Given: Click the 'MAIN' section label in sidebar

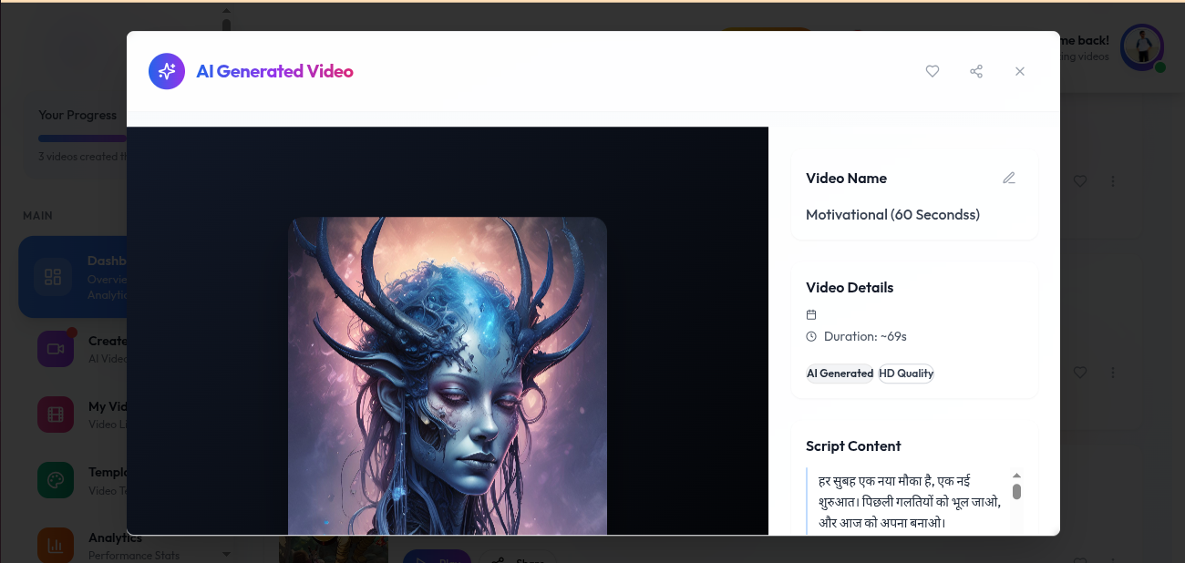Looking at the screenshot, I should tap(38, 216).
